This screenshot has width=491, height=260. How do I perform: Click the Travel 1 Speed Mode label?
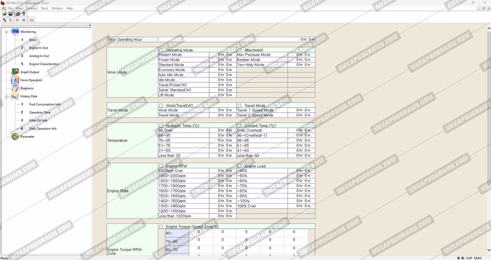tap(255, 110)
